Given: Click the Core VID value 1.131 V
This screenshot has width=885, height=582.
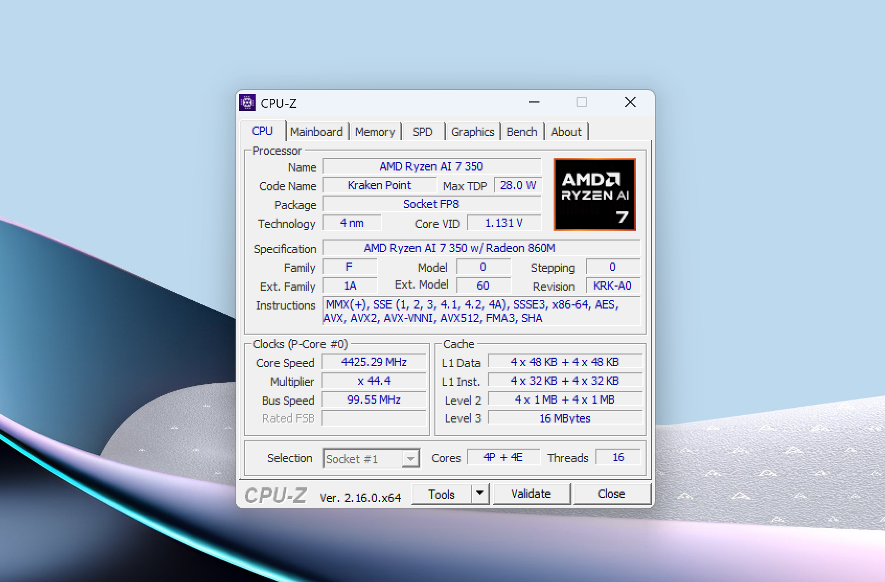Looking at the screenshot, I should pos(504,223).
